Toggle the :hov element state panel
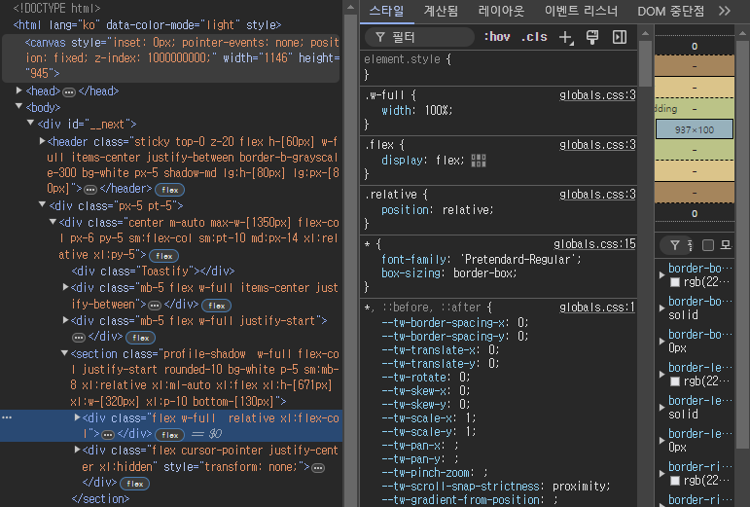The image size is (750, 507). pos(497,36)
